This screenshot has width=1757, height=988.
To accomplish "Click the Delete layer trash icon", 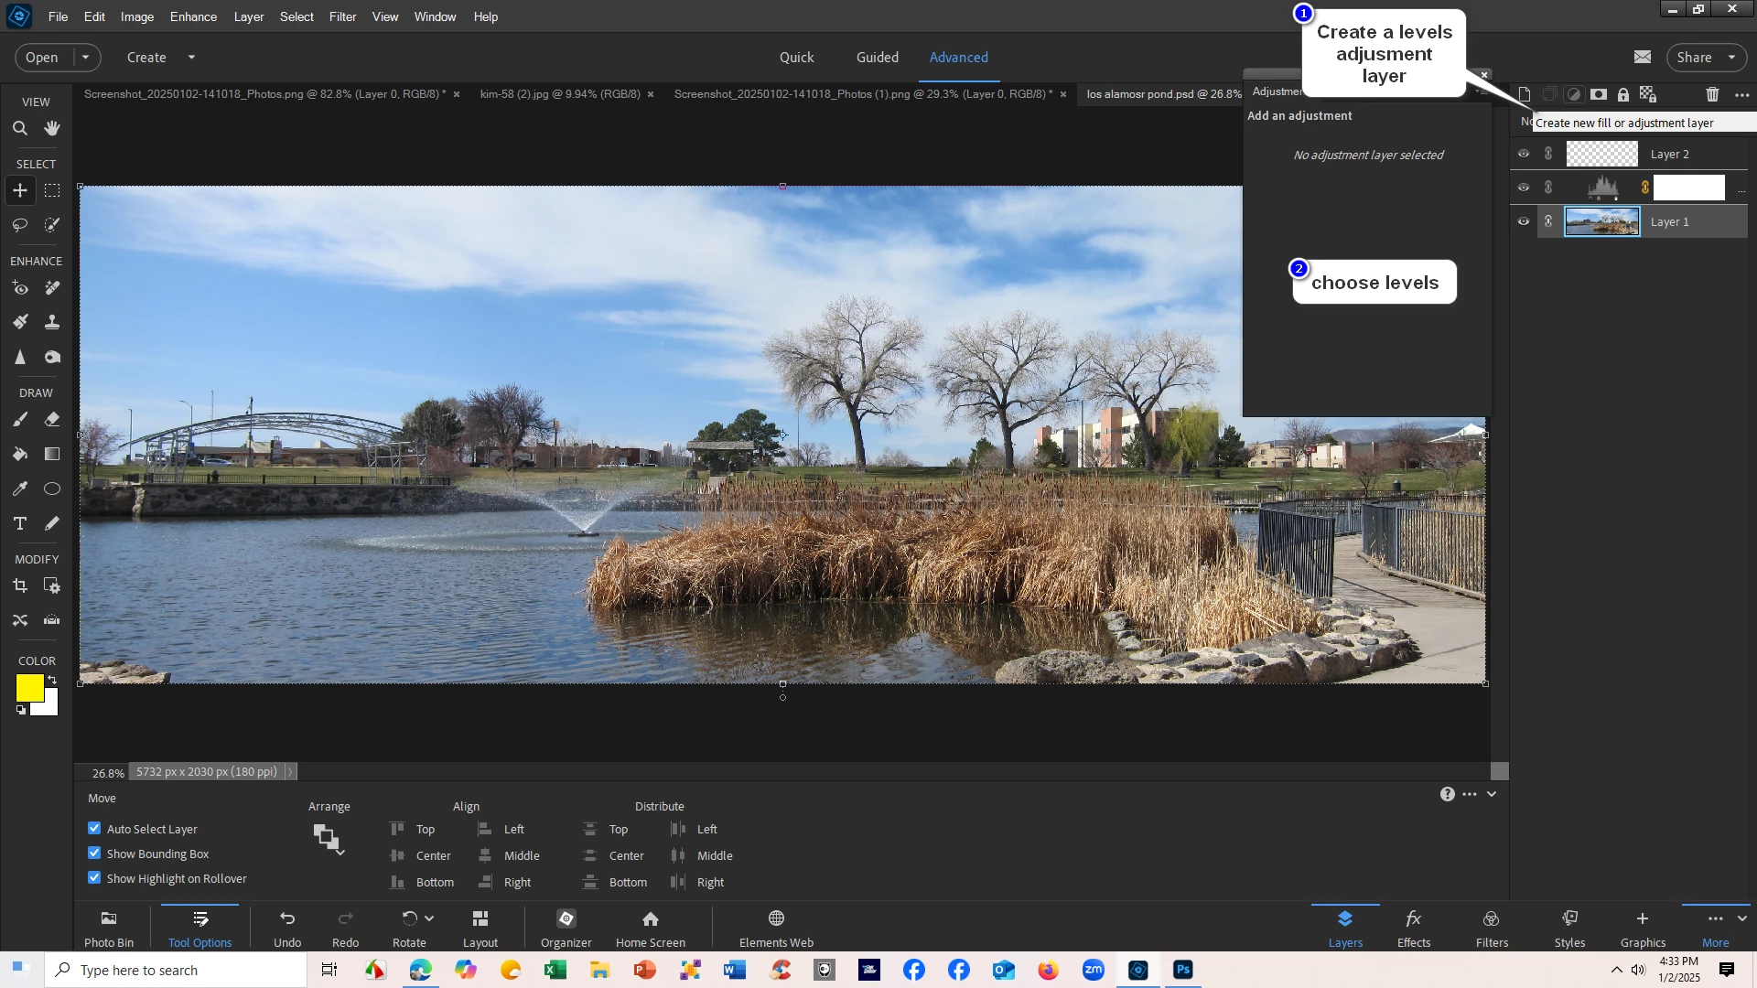I will click(x=1712, y=94).
